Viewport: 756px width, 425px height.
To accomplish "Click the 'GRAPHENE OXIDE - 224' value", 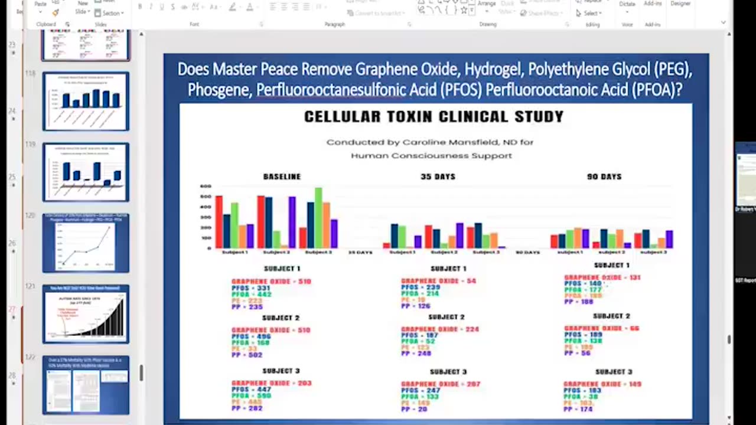I will [440, 330].
